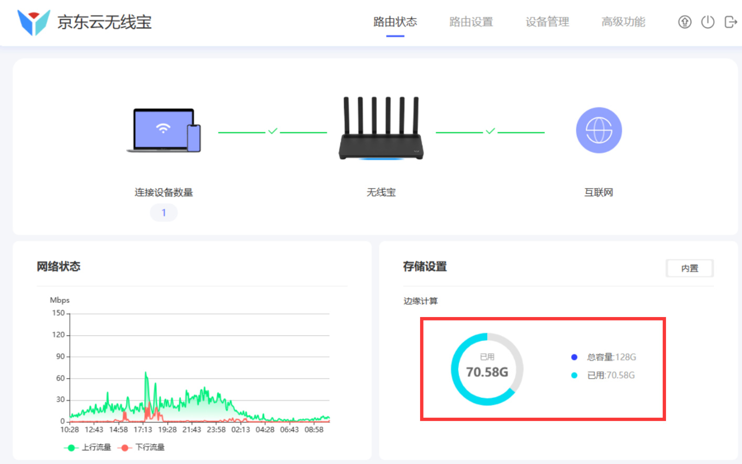
Task: Click the Mbps axis unit label
Action: [60, 300]
